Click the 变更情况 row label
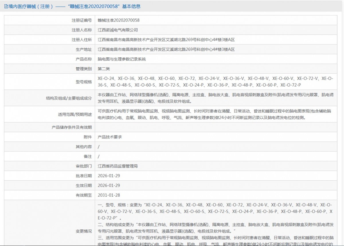344x246 pixels. [84, 231]
